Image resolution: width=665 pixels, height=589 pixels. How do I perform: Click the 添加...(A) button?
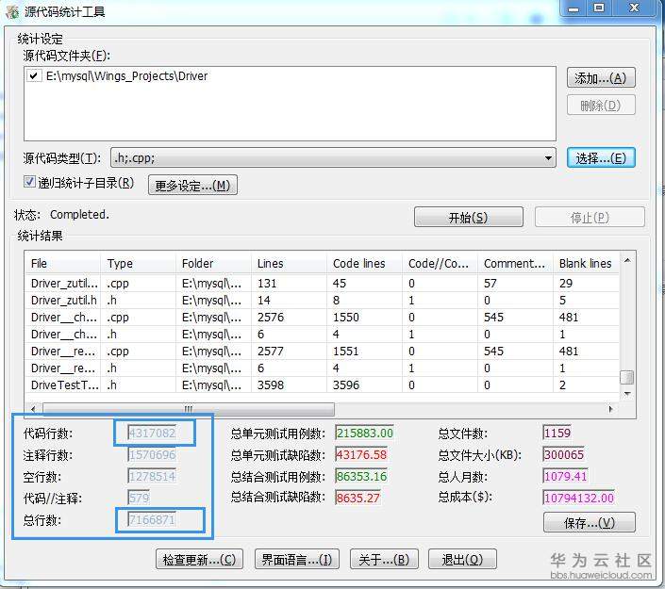(x=601, y=78)
